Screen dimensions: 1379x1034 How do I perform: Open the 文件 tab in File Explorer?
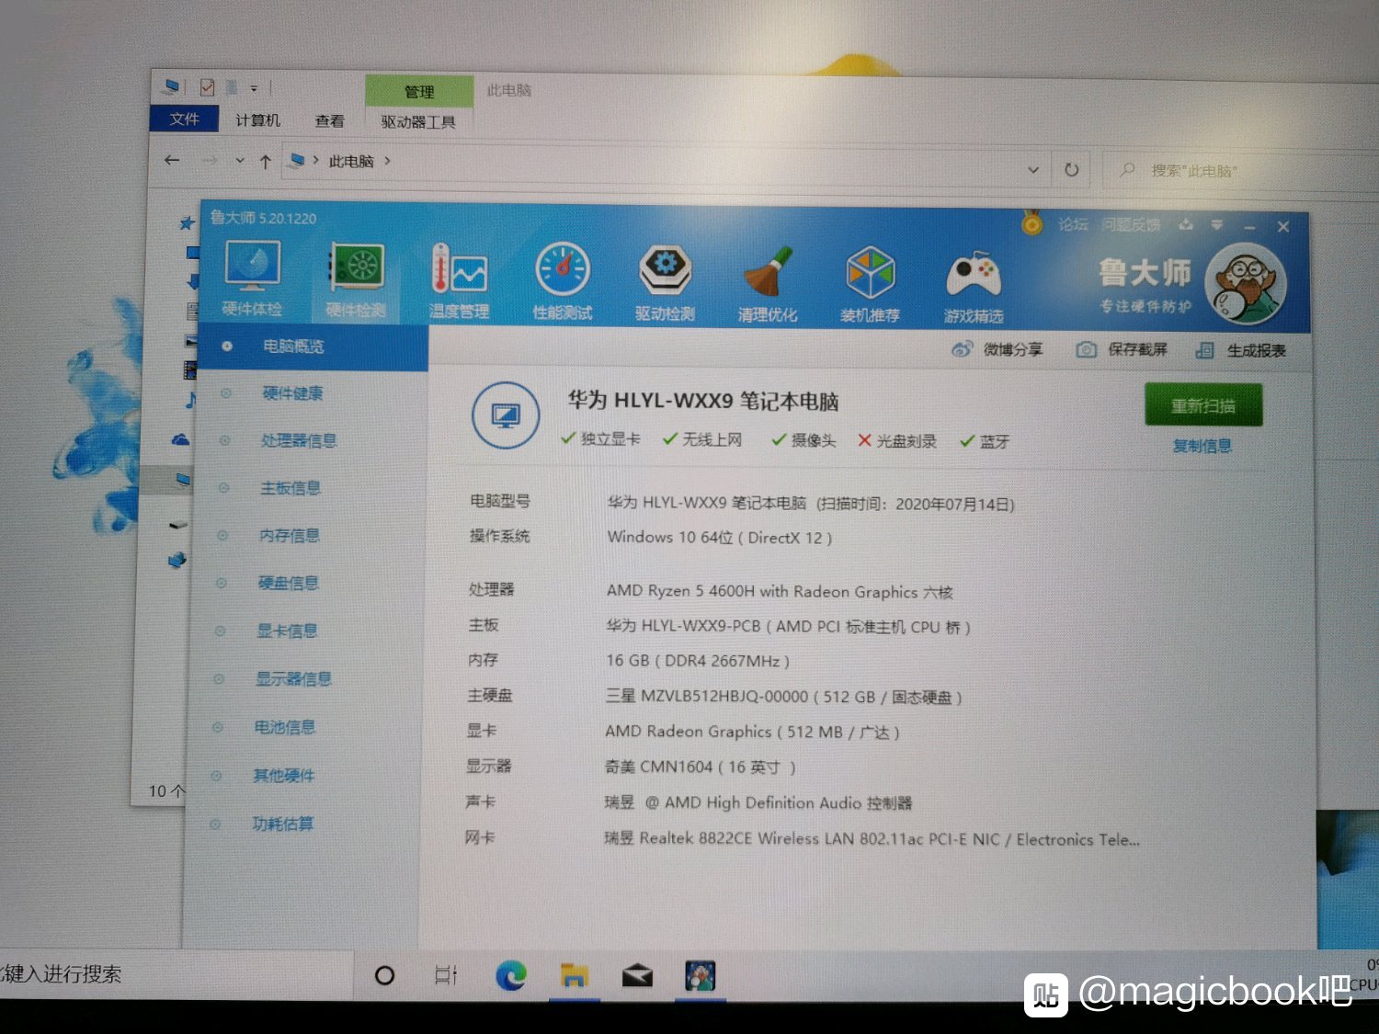184,119
